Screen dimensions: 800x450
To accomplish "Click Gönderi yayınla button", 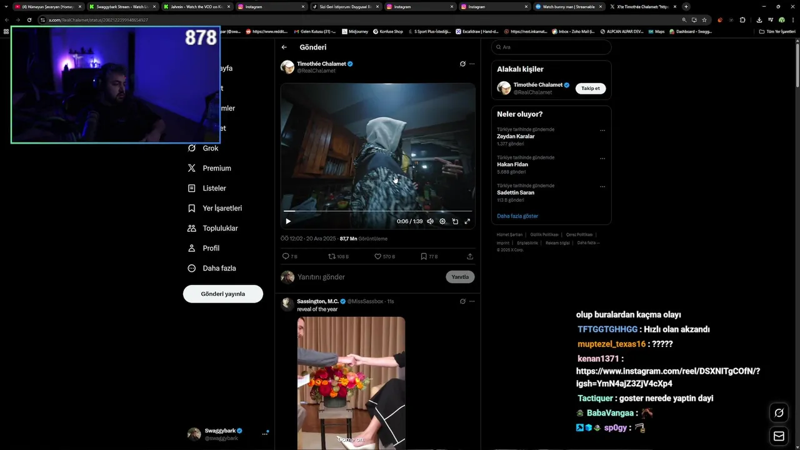I will pyautogui.click(x=223, y=294).
